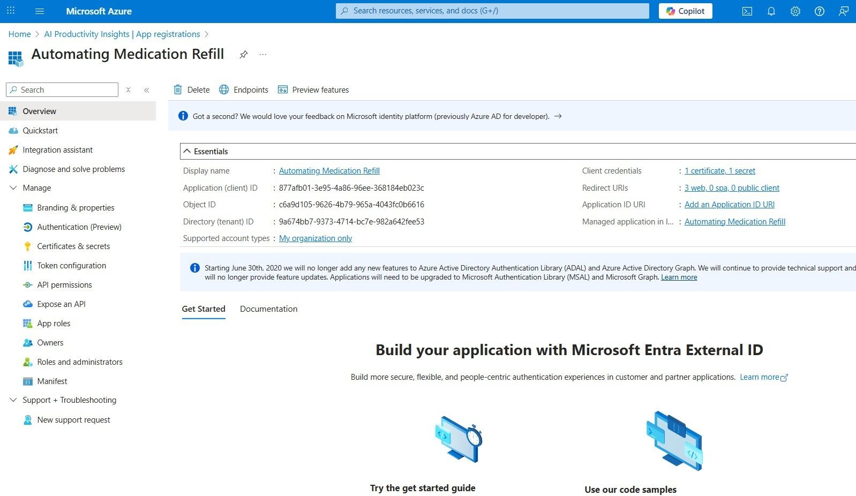Open the app launcher waffle icon
The image size is (856, 496).
coord(11,11)
